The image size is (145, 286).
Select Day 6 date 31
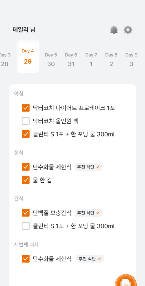pos(71,59)
